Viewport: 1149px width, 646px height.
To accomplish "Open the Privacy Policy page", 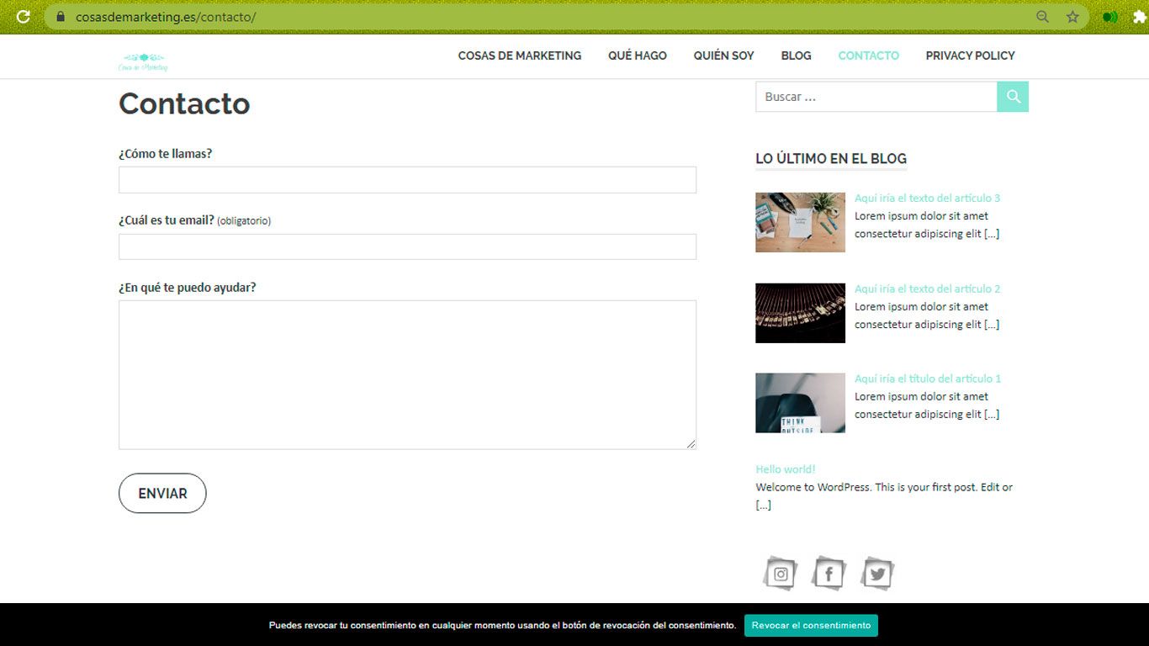I will coord(970,56).
